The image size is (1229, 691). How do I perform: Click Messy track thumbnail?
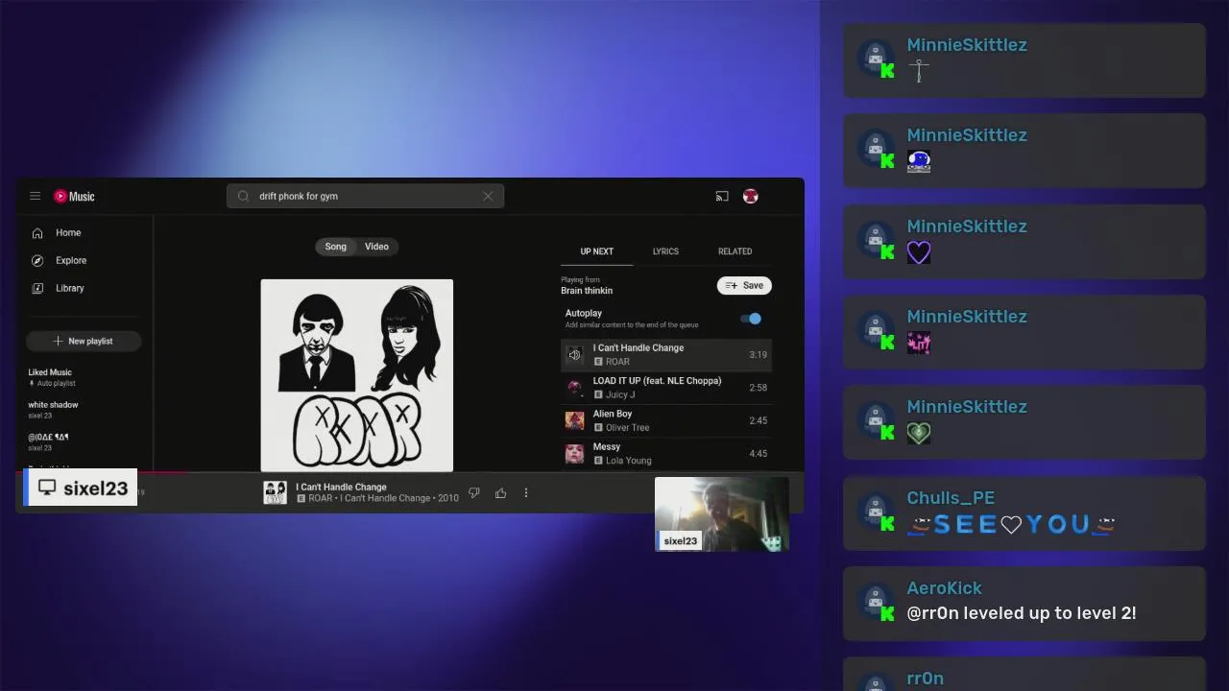[574, 453]
